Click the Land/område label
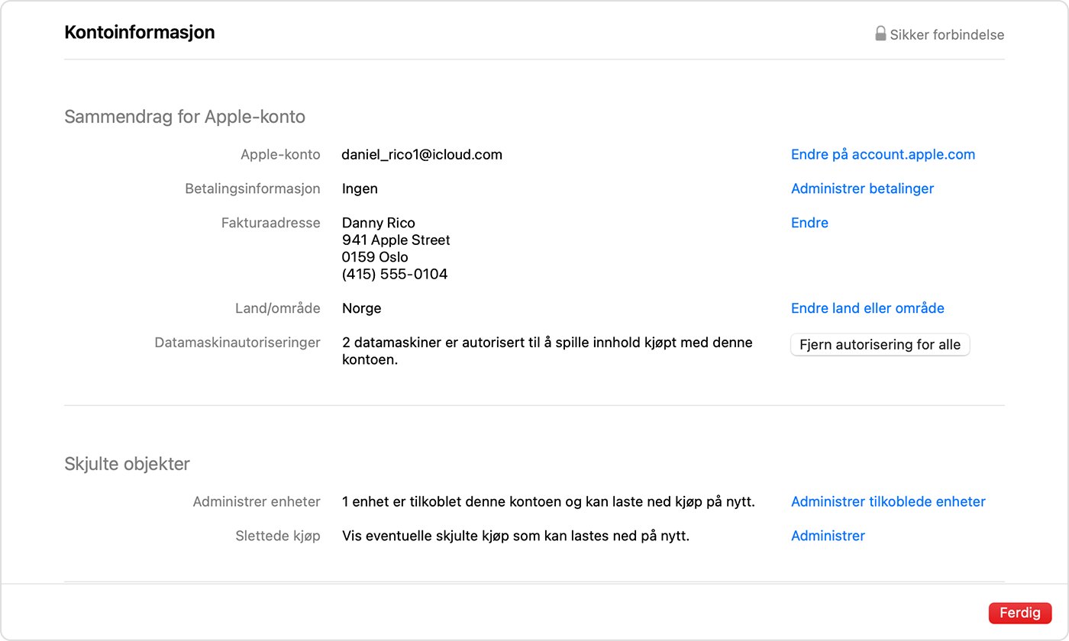The height and width of the screenshot is (641, 1069). (x=278, y=308)
